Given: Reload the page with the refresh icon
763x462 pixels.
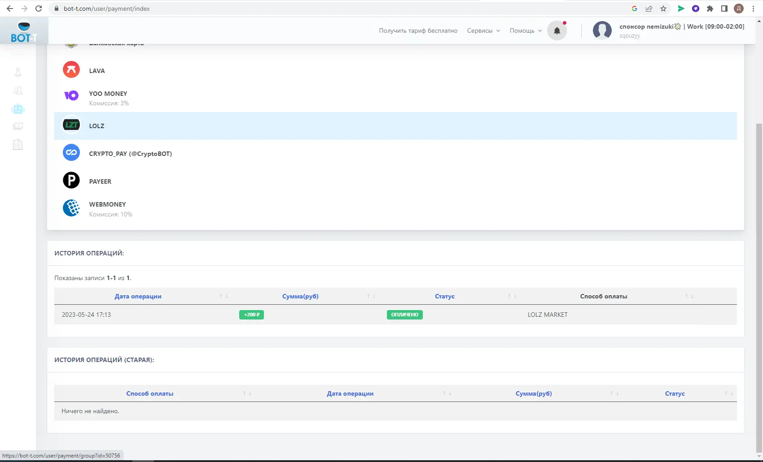Looking at the screenshot, I should [x=39, y=9].
